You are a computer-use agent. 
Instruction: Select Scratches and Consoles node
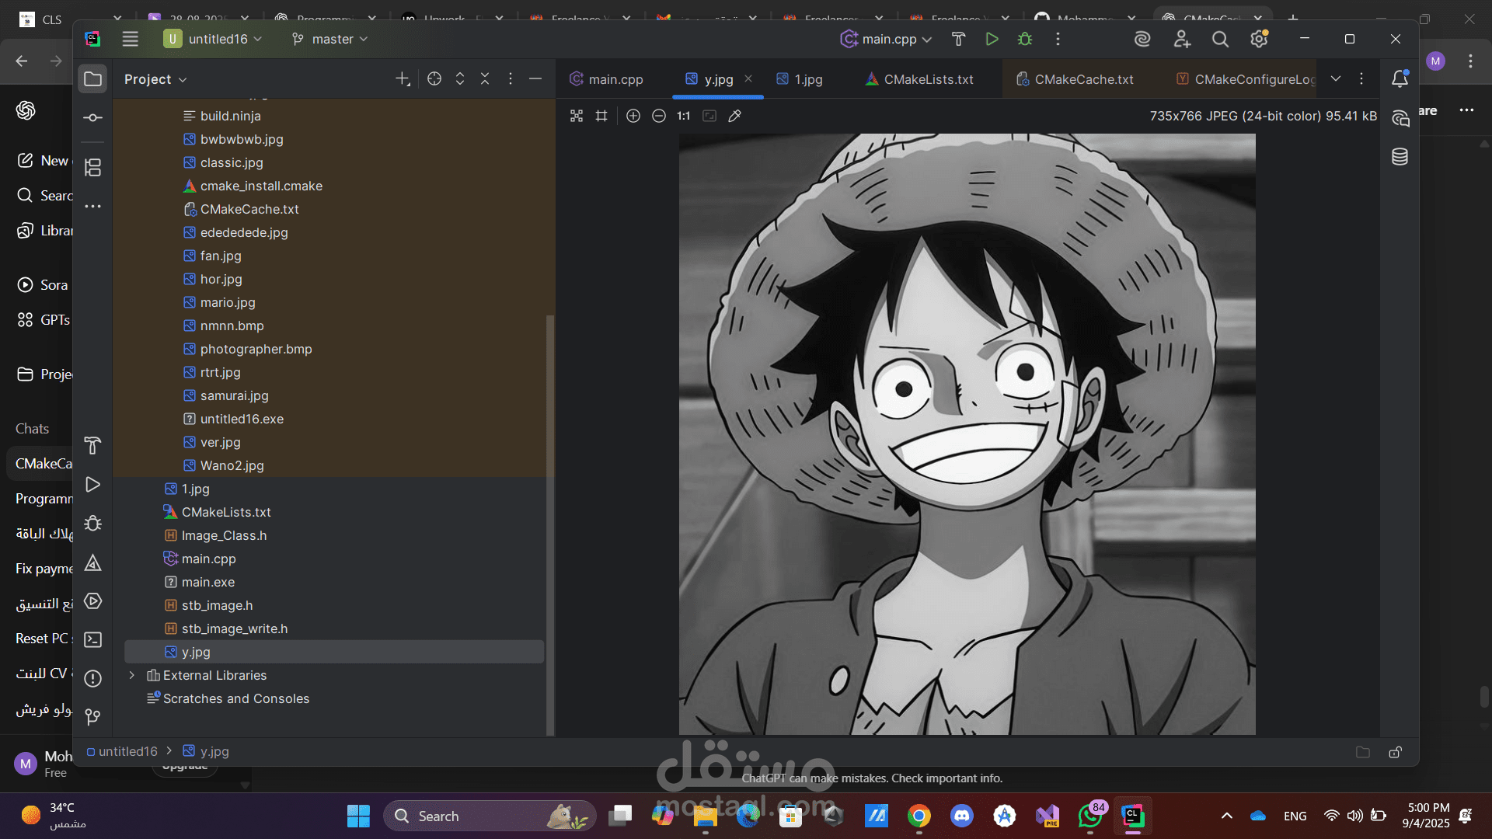[x=236, y=698]
